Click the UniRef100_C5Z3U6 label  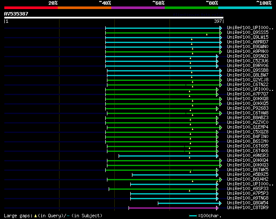tap(248, 61)
